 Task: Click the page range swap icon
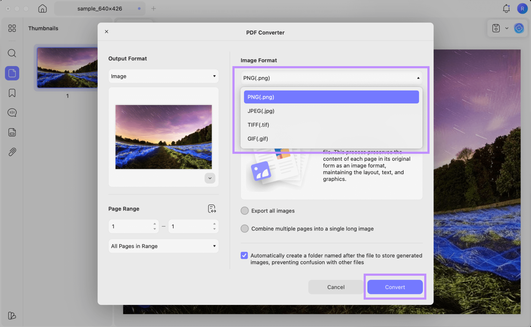[212, 209]
